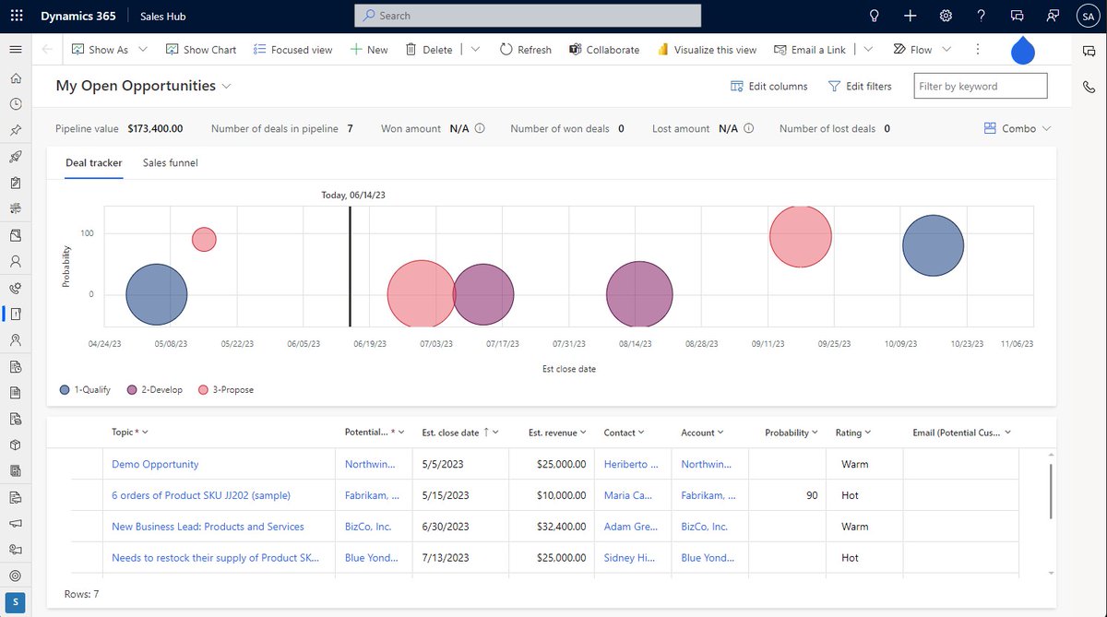Switch to the Deal tracker tab

pos(94,163)
